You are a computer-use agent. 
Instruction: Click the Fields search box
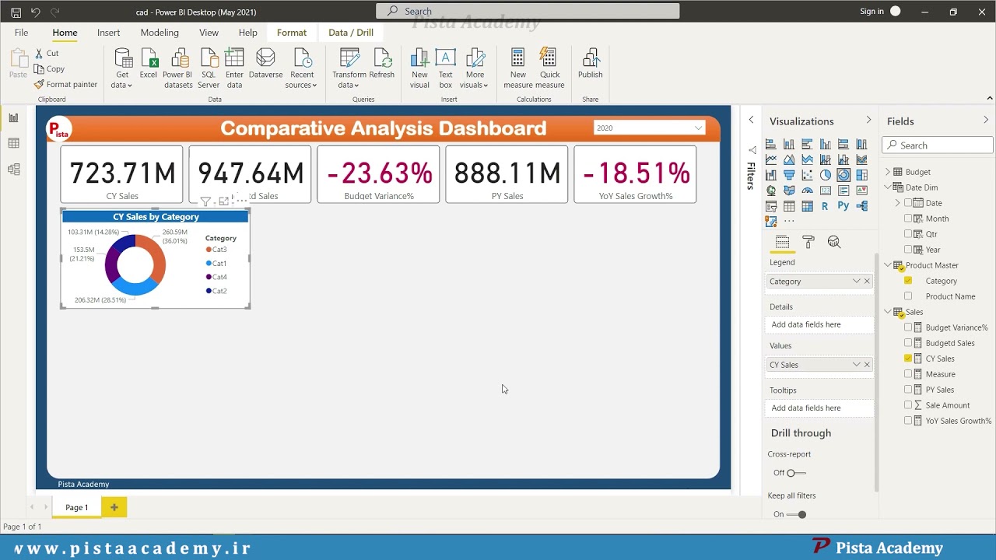(938, 145)
